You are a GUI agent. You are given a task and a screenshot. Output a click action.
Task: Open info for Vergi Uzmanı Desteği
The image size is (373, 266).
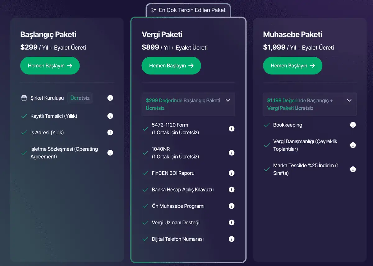[x=232, y=222]
